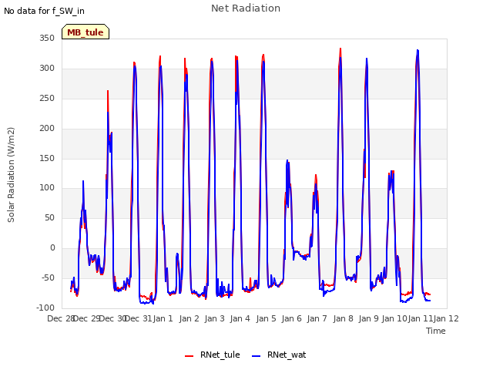This screenshot has width=493, height=370.
Task: Click the 'Jan 9' x-axis label
Action: coord(369,318)
